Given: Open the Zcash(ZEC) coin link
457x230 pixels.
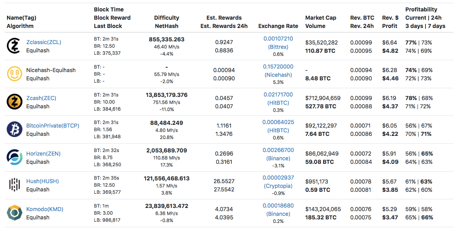Looking at the screenshot, I should (x=41, y=98).
